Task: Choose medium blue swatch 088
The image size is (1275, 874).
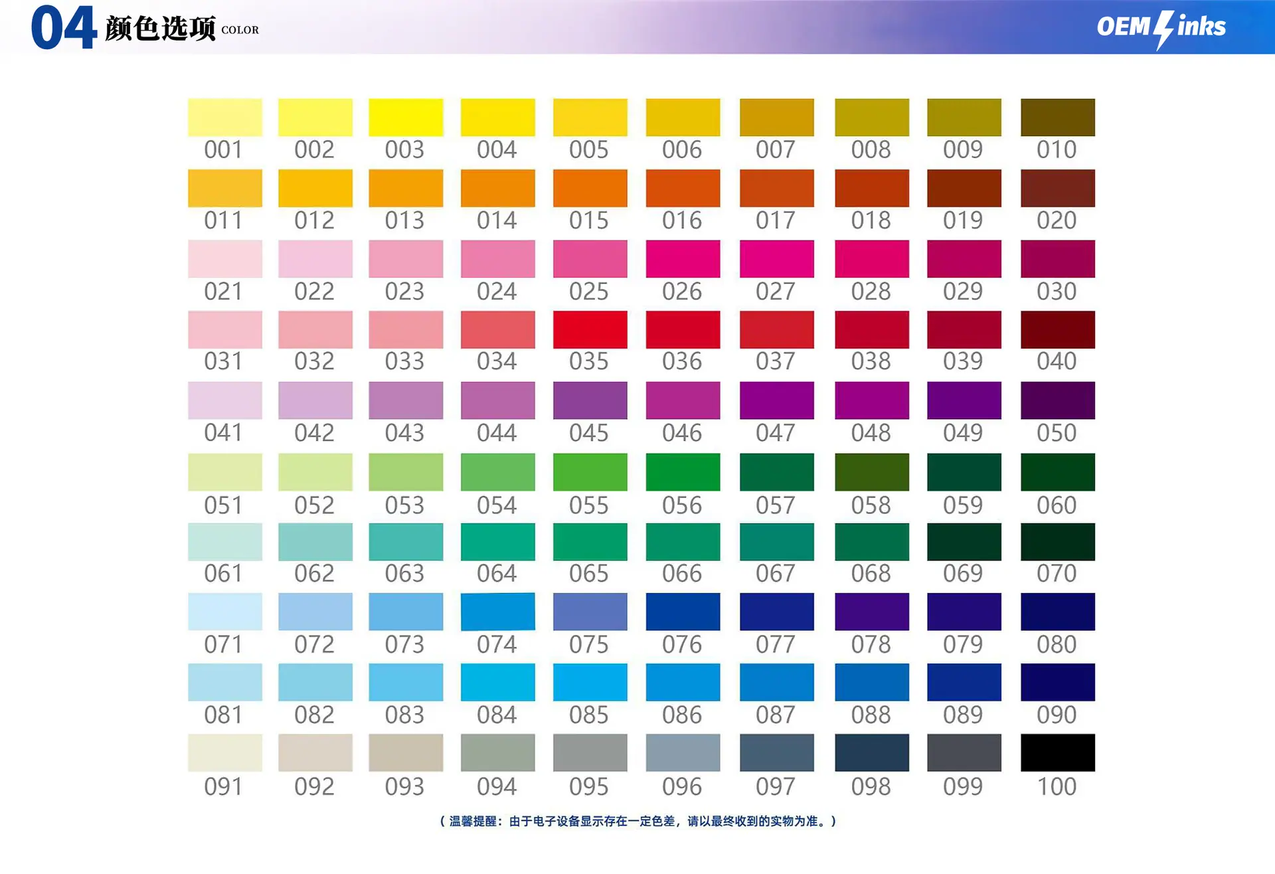Action: click(x=871, y=682)
